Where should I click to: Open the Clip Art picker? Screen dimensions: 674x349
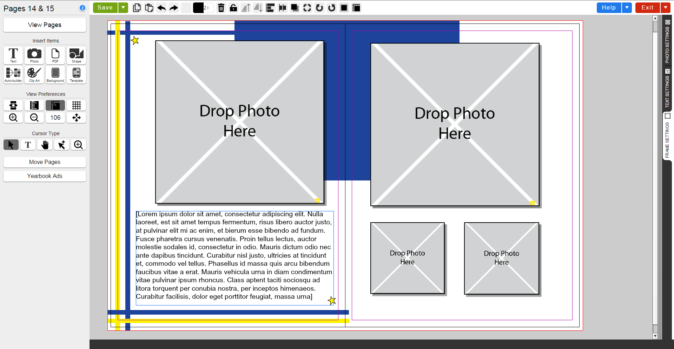pos(34,74)
